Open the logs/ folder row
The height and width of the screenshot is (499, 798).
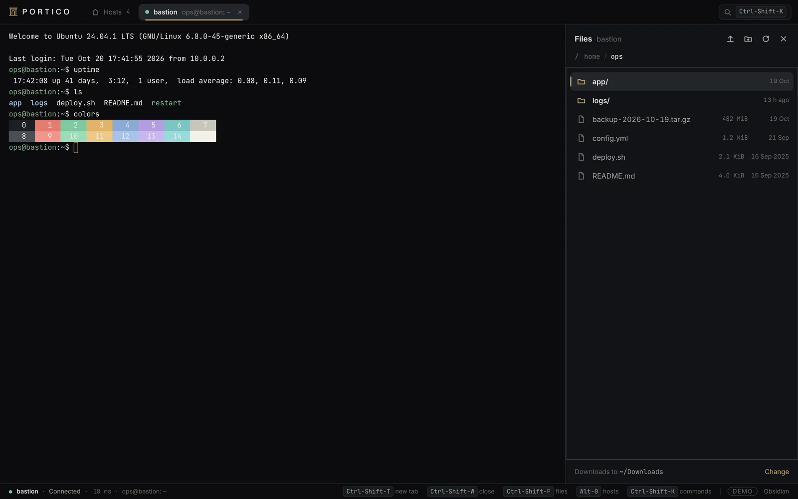pos(682,100)
